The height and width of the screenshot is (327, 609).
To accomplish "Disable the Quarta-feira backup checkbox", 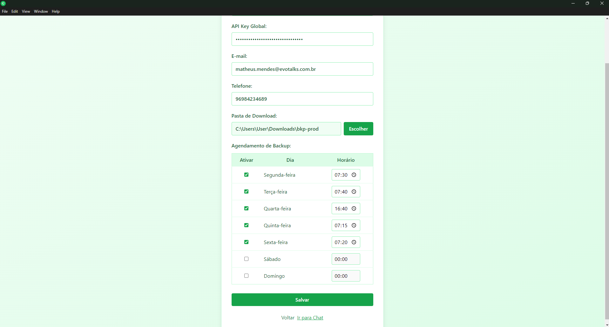I will tap(246, 208).
